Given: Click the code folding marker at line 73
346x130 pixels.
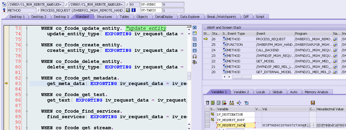Looking at the screenshot, I should coord(27,28).
